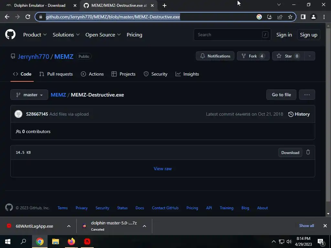Open the Contact GitHub footer link
Viewport: 331px width, 248px height.
[x=165, y=208]
